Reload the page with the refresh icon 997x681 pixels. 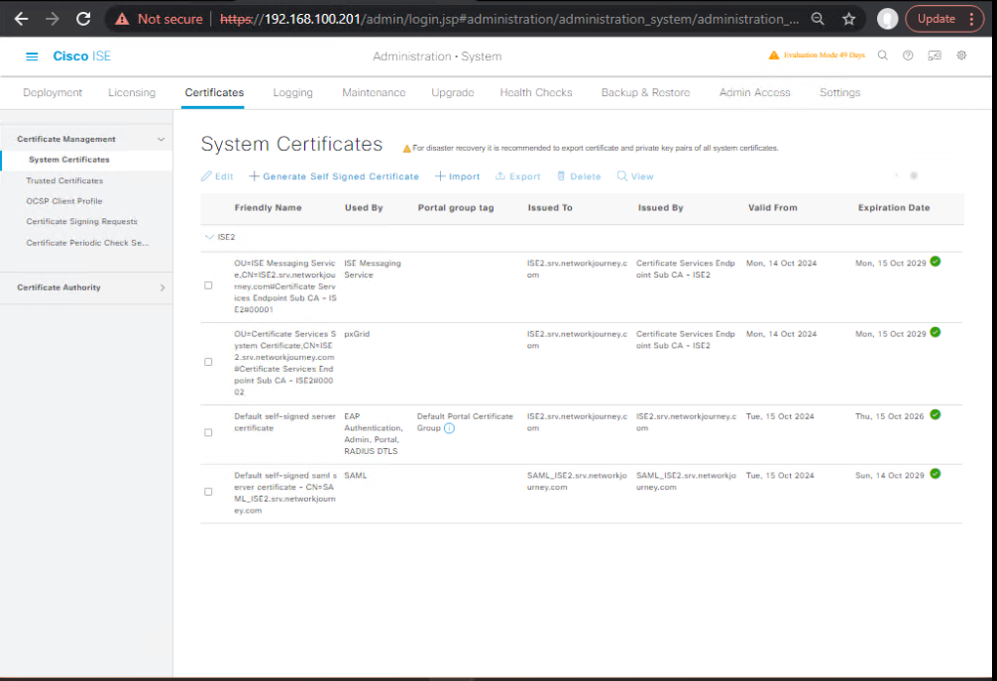(x=83, y=19)
